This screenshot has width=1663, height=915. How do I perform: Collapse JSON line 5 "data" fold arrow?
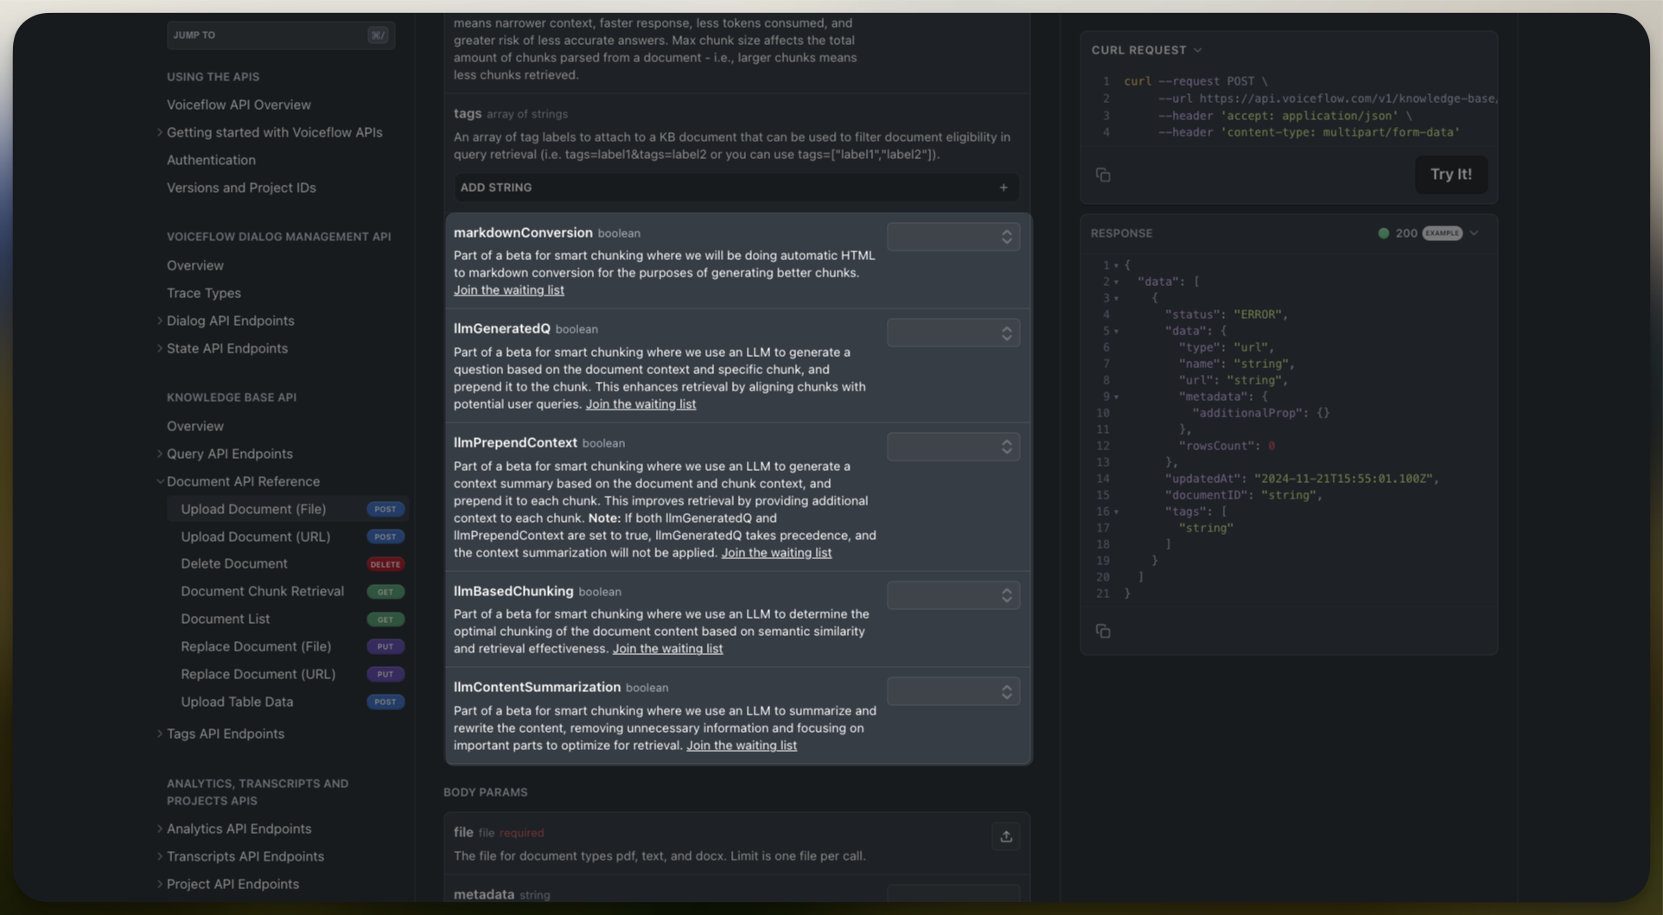(x=1116, y=332)
